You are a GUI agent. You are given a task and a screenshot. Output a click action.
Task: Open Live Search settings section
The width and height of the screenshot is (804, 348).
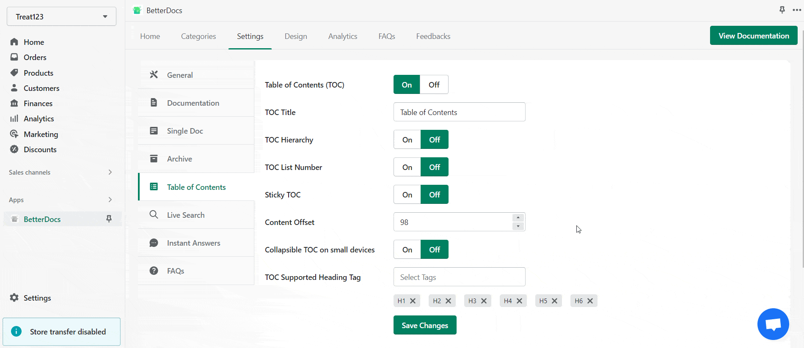[196, 215]
